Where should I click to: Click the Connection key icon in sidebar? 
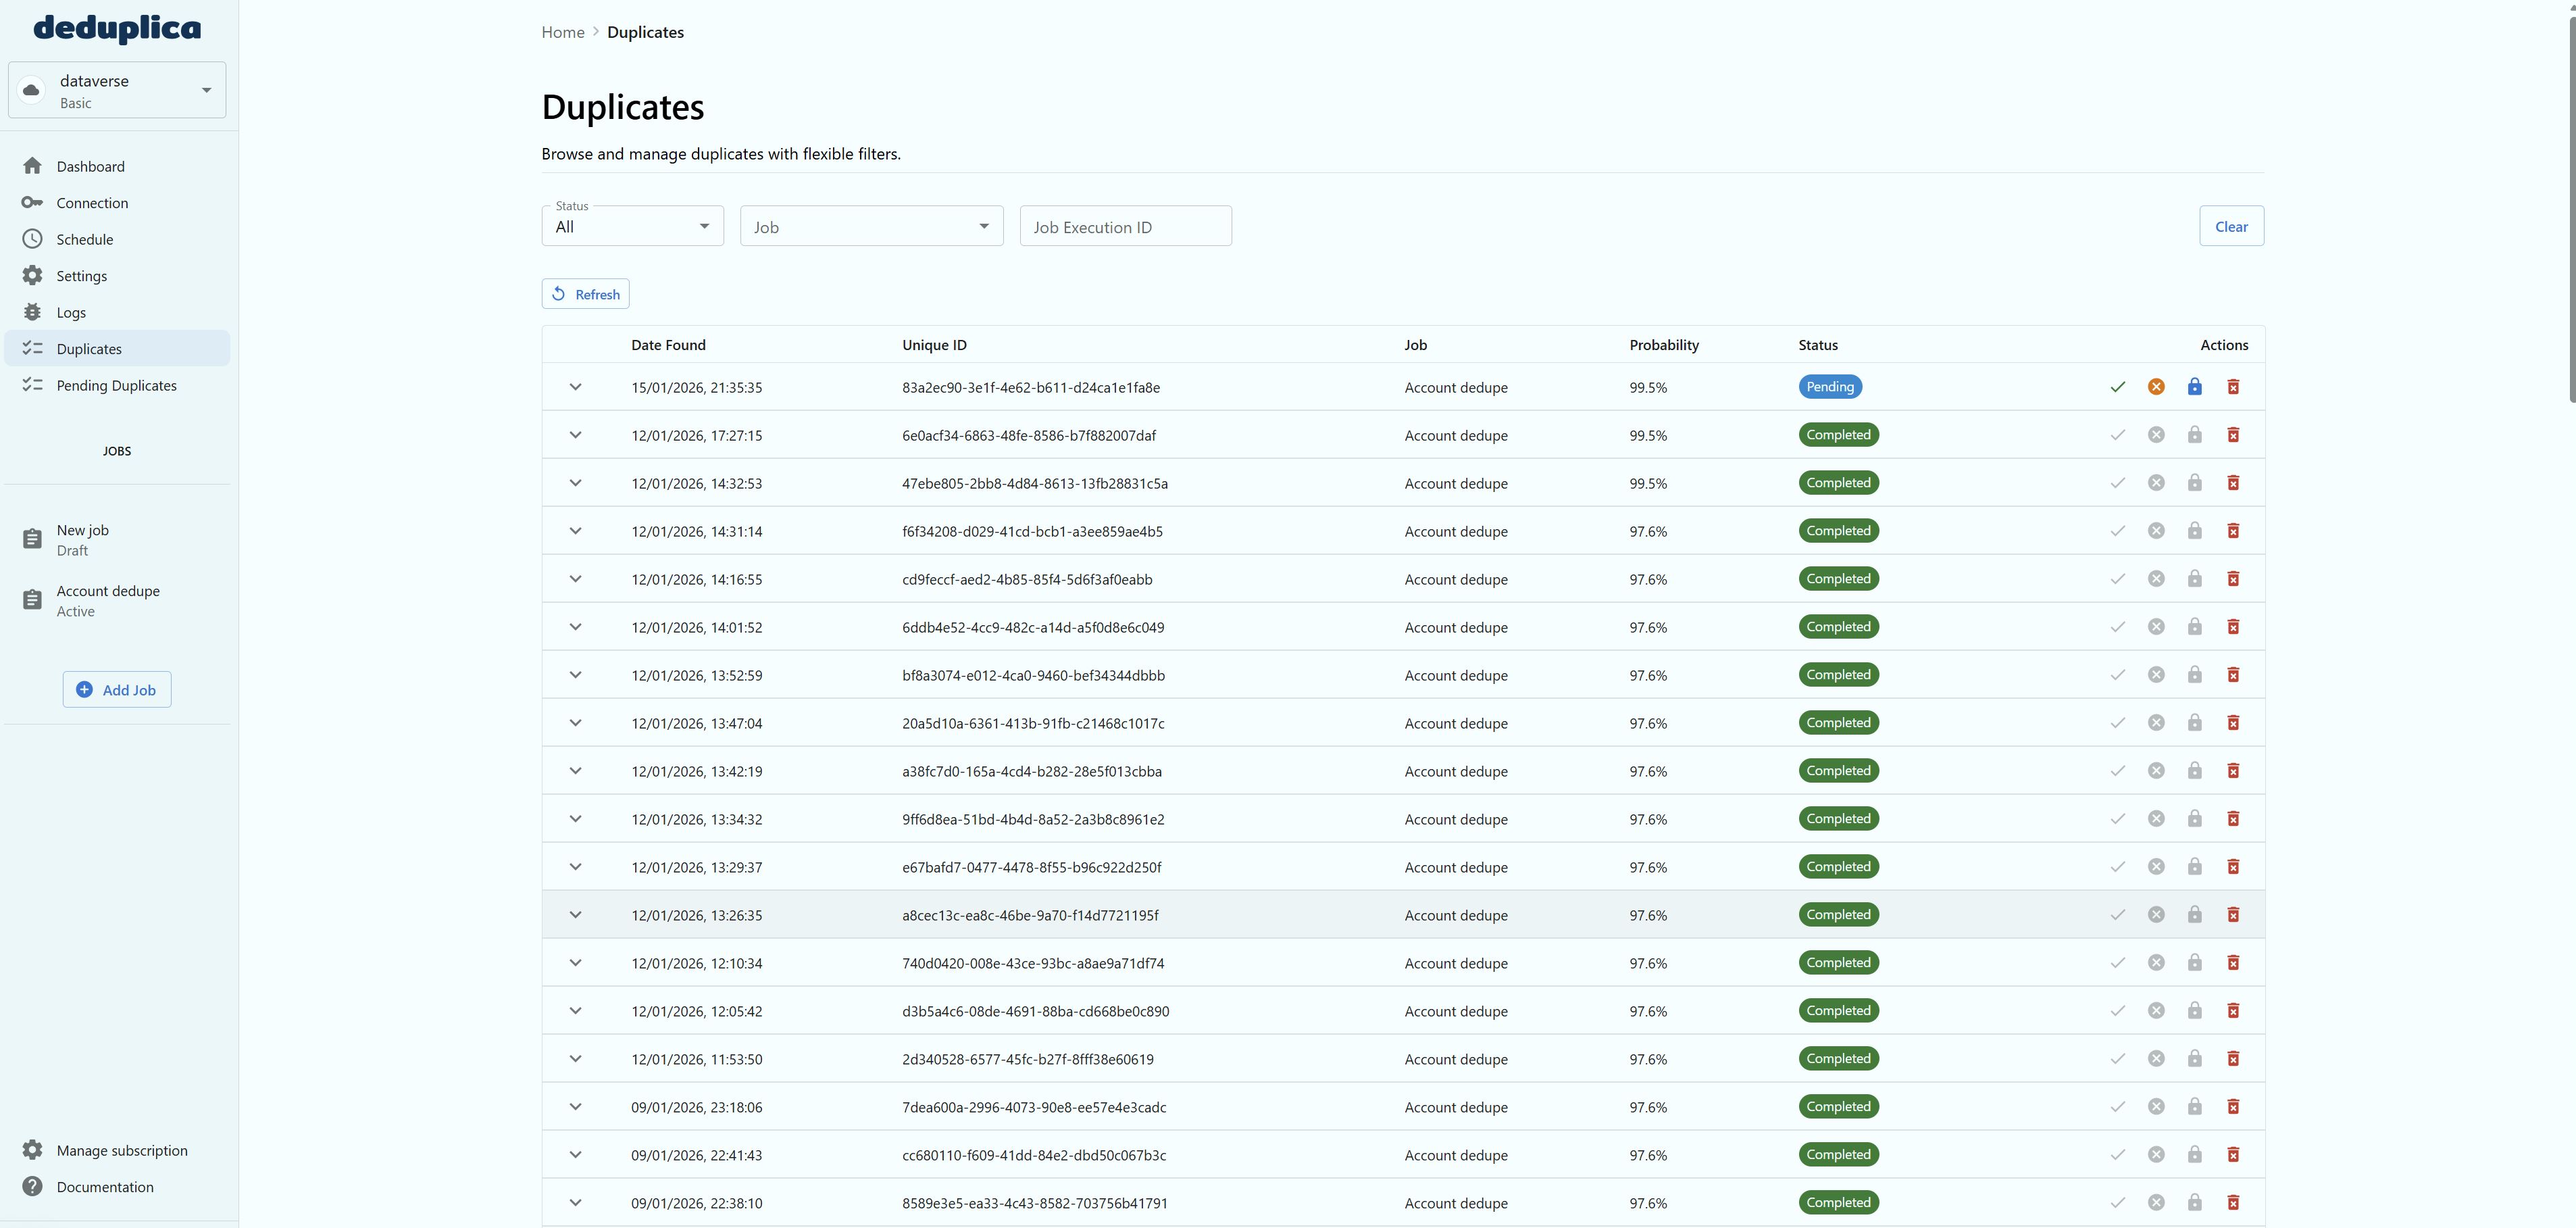33,203
